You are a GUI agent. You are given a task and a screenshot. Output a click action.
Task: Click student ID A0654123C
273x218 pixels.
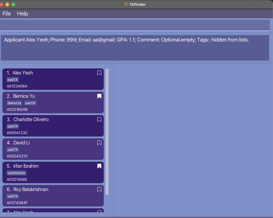[x=17, y=133]
